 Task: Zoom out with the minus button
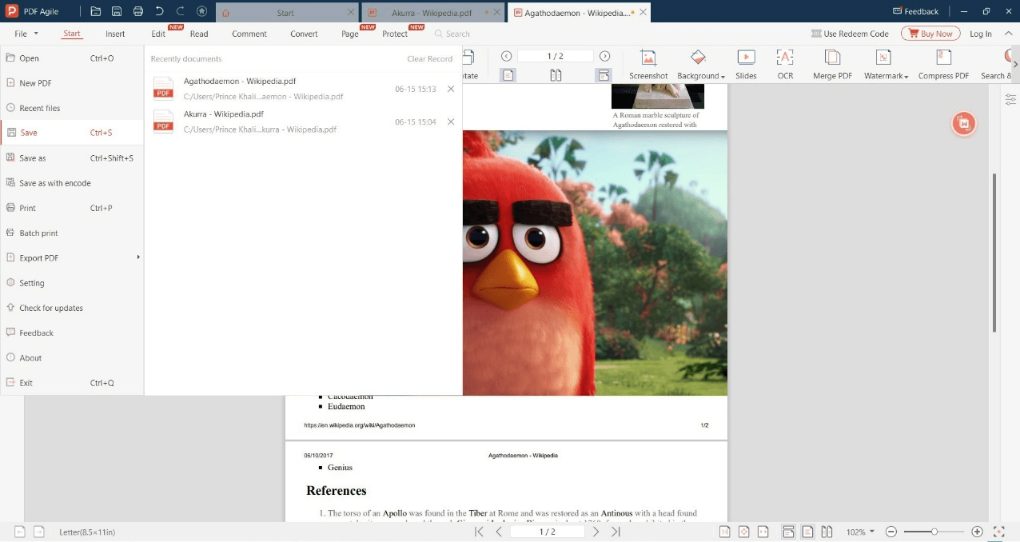(891, 532)
